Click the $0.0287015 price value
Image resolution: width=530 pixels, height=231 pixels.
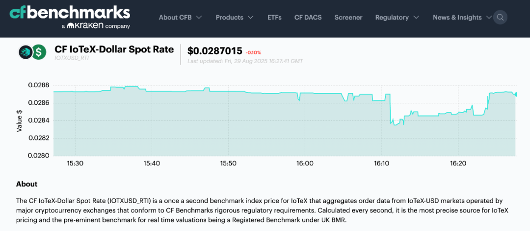coord(215,51)
